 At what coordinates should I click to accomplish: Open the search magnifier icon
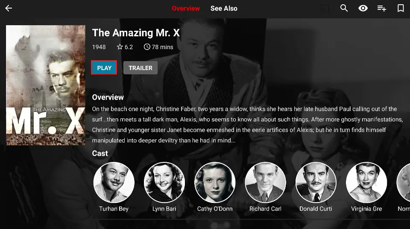[x=344, y=8]
